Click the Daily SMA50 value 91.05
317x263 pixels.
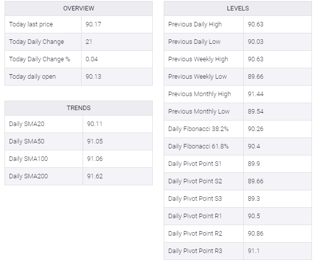95,141
